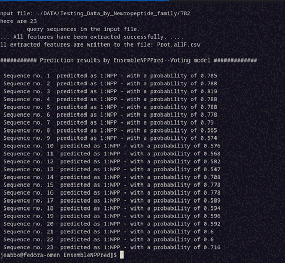Click the terminal cursor block at the prompt
This screenshot has width=285, height=263.
pyautogui.click(x=122, y=255)
